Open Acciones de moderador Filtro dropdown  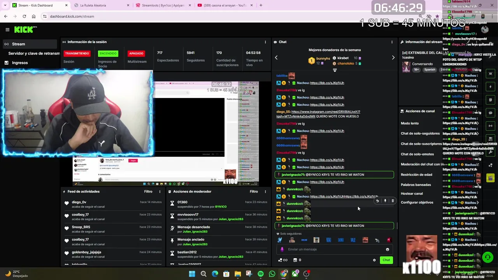[254, 191]
